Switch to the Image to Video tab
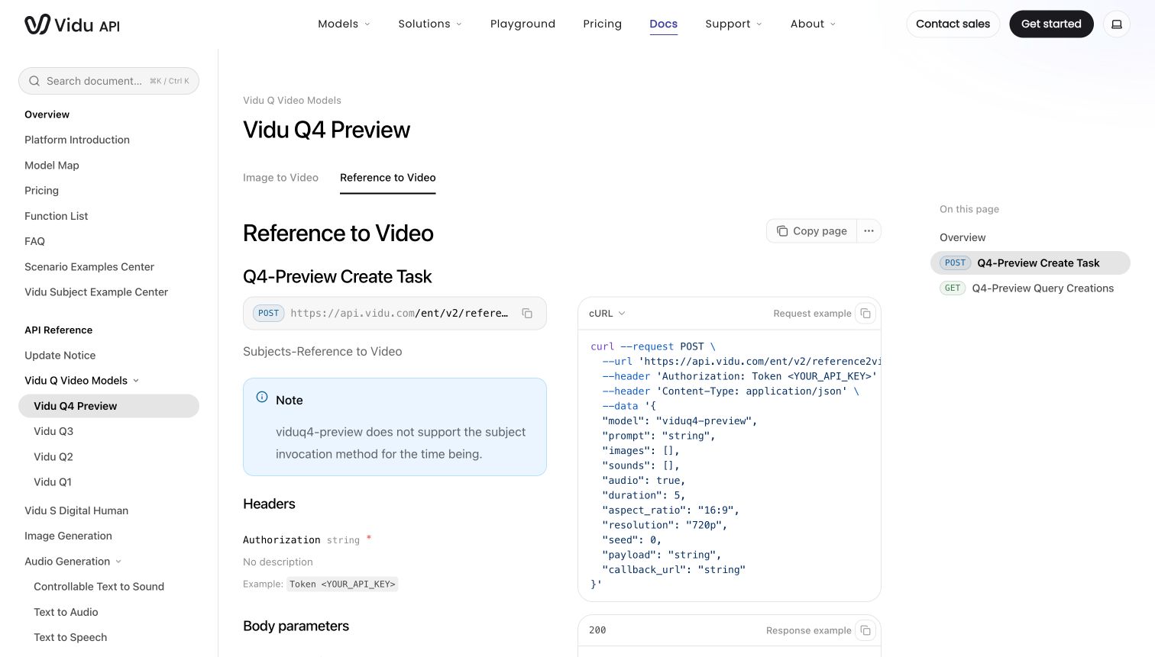The image size is (1155, 657). (280, 178)
